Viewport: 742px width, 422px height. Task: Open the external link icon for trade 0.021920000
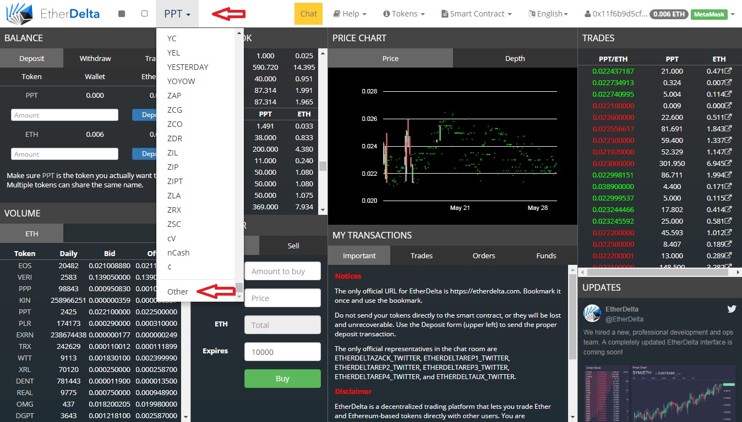coord(728,152)
